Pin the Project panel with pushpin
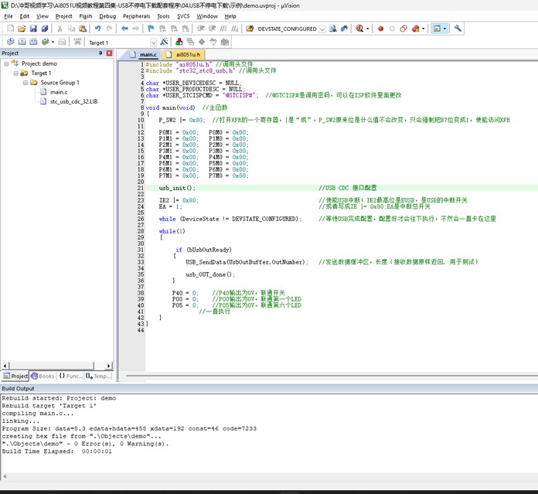 [x=100, y=53]
